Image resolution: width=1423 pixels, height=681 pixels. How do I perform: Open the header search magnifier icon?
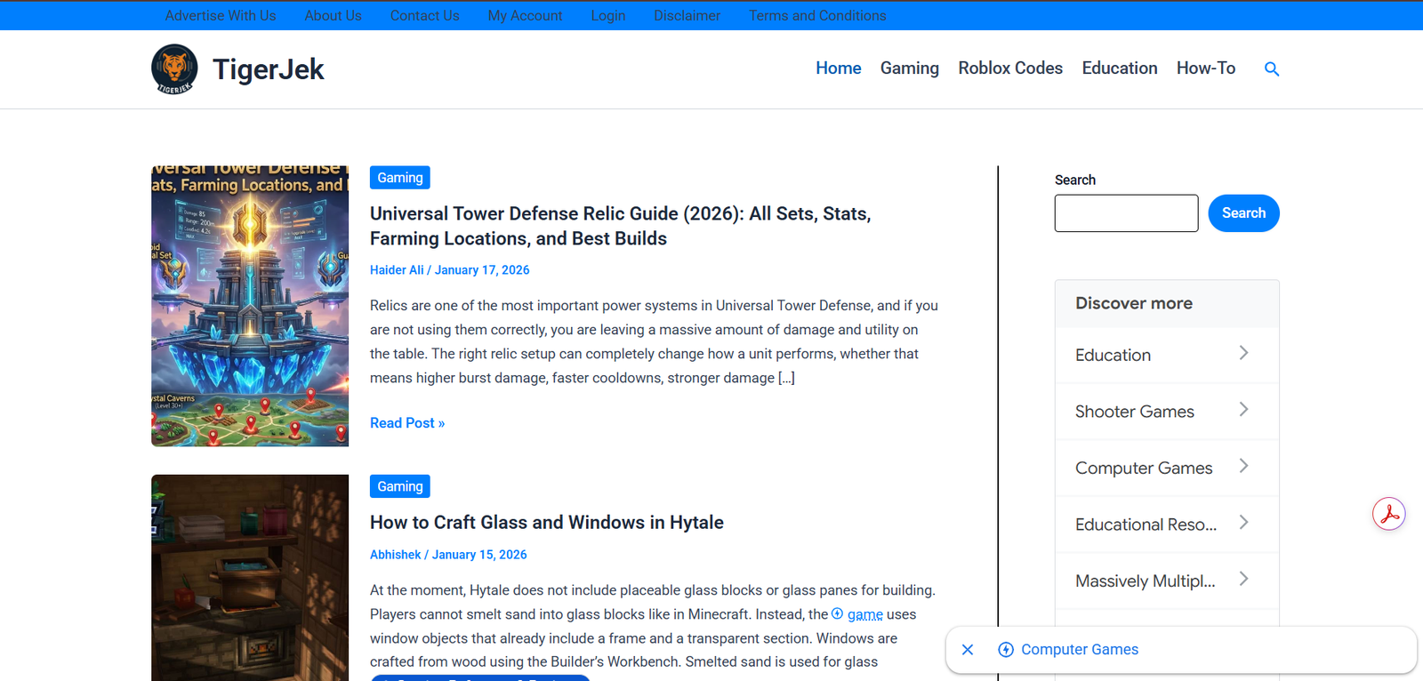(1272, 69)
